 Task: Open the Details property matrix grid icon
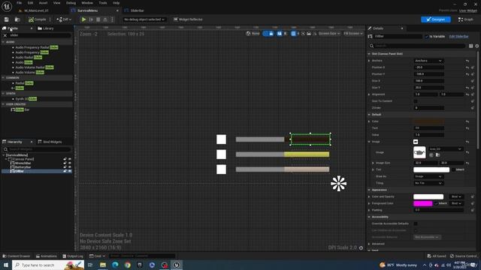[471, 46]
